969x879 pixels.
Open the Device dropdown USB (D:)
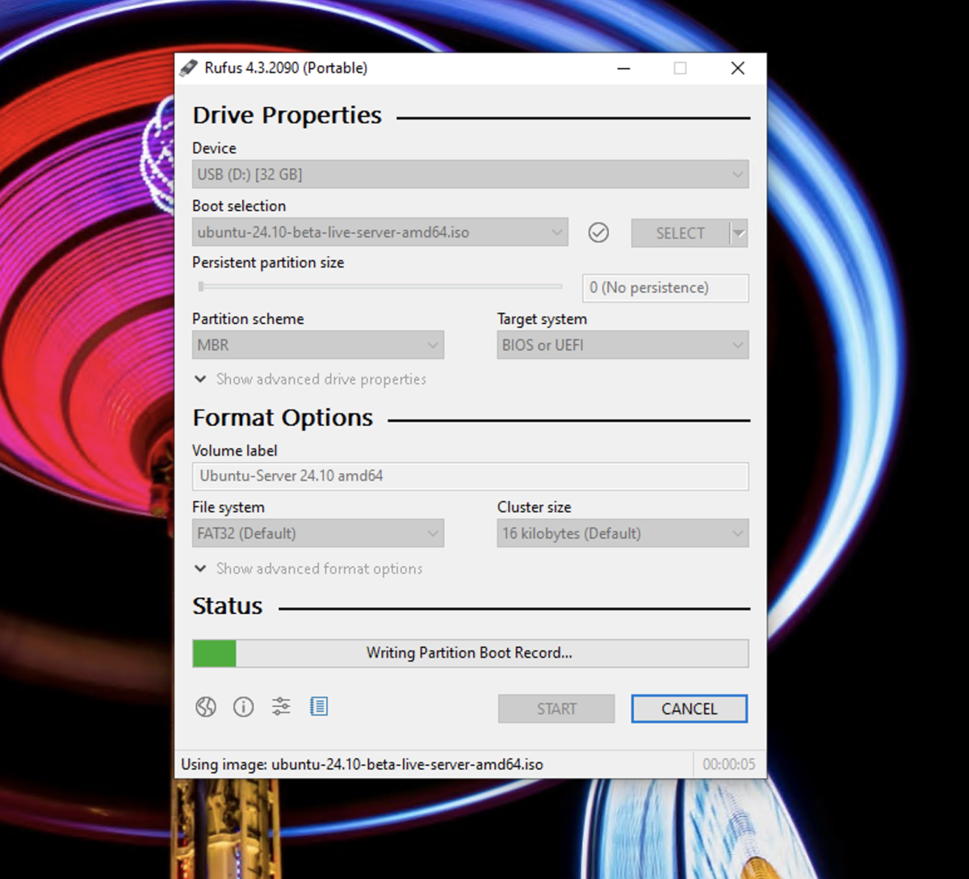(470, 175)
